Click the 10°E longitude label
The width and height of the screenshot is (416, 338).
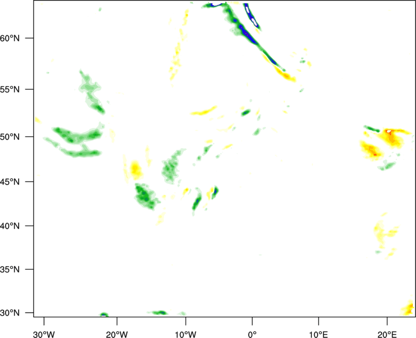tap(318, 334)
